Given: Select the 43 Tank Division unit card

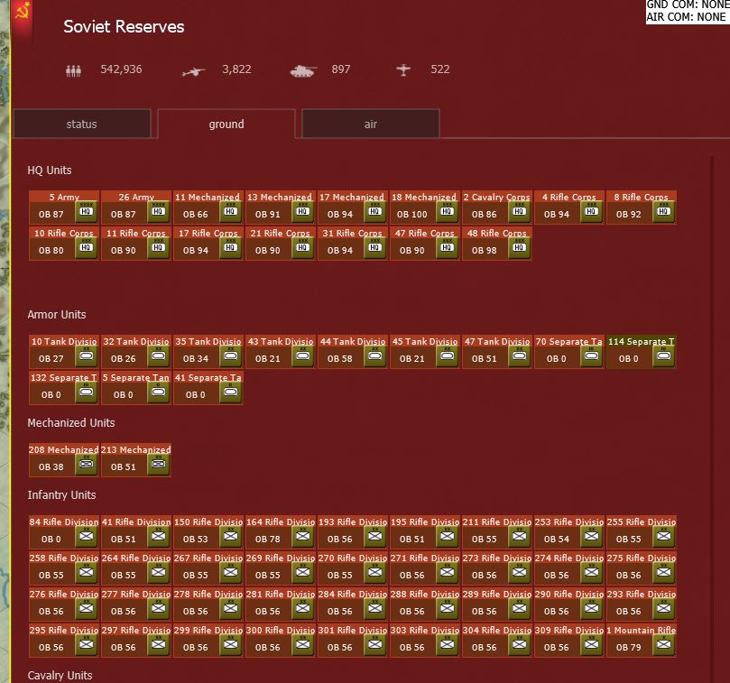Looking at the screenshot, I should [281, 352].
